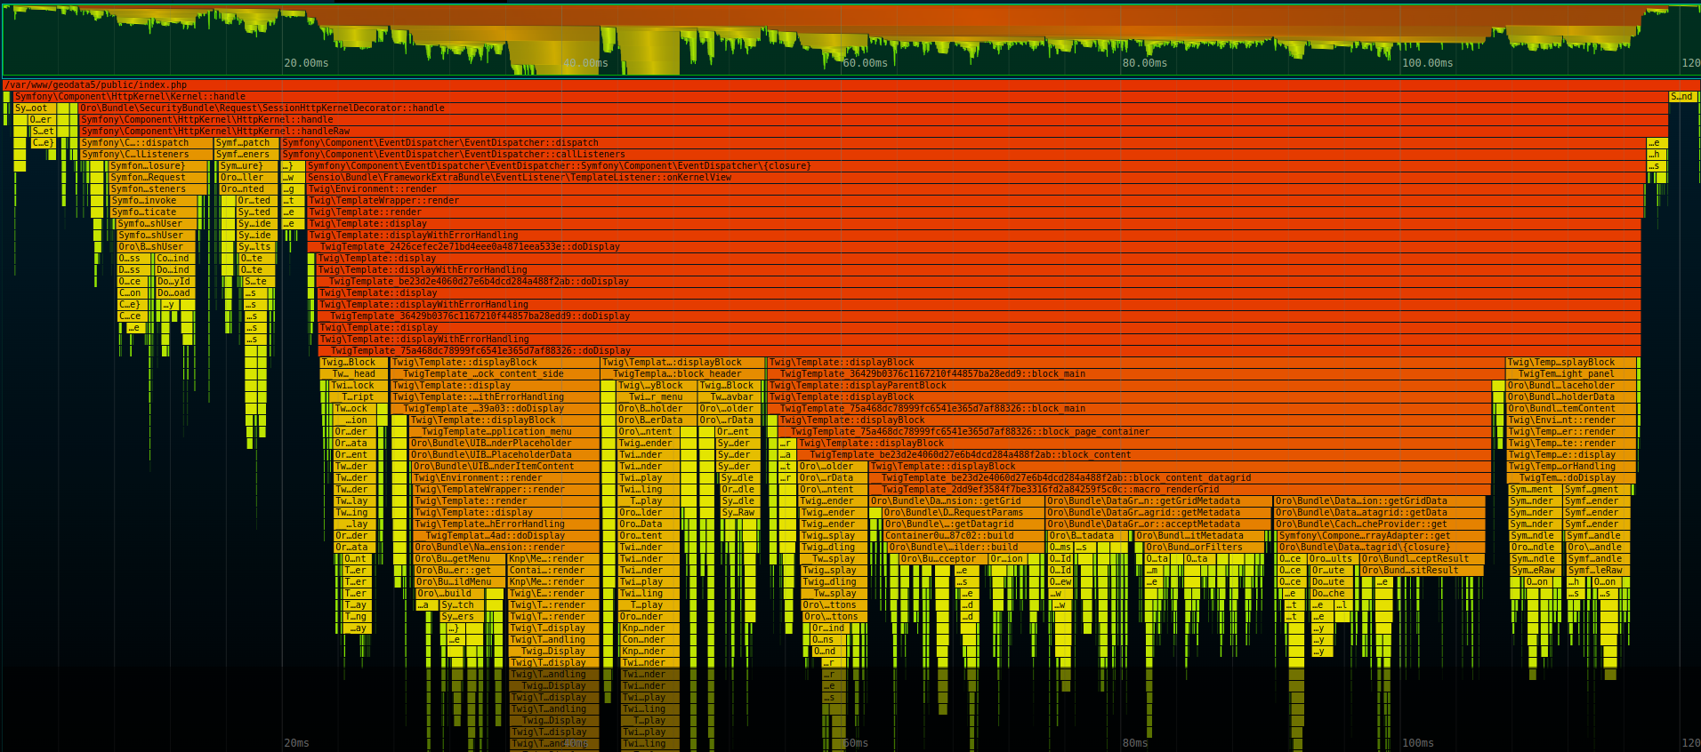Screen dimensions: 1701x752
Task: Select the Oro\Bund…orFilters frame
Action: coord(1206,548)
